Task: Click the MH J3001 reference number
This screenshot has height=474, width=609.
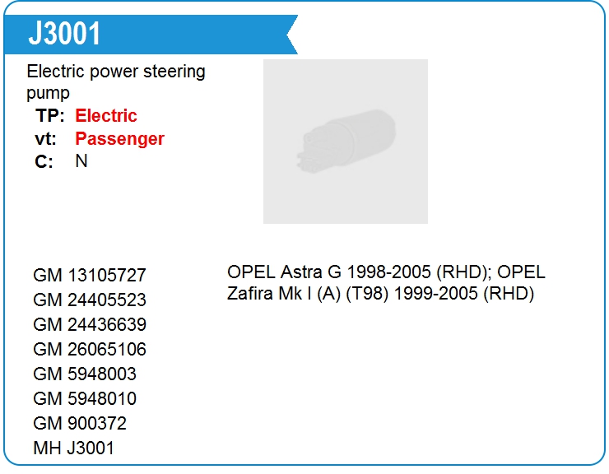Action: [74, 448]
